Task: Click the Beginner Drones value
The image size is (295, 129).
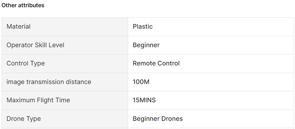Action: [x=158, y=119]
